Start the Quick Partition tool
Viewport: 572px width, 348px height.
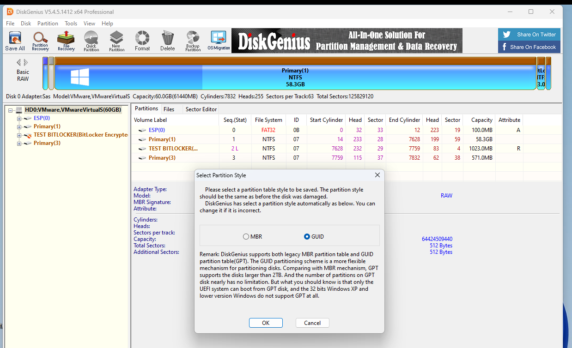[x=91, y=41]
